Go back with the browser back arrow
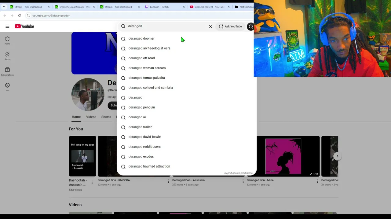The width and height of the screenshot is (391, 219). (5, 16)
